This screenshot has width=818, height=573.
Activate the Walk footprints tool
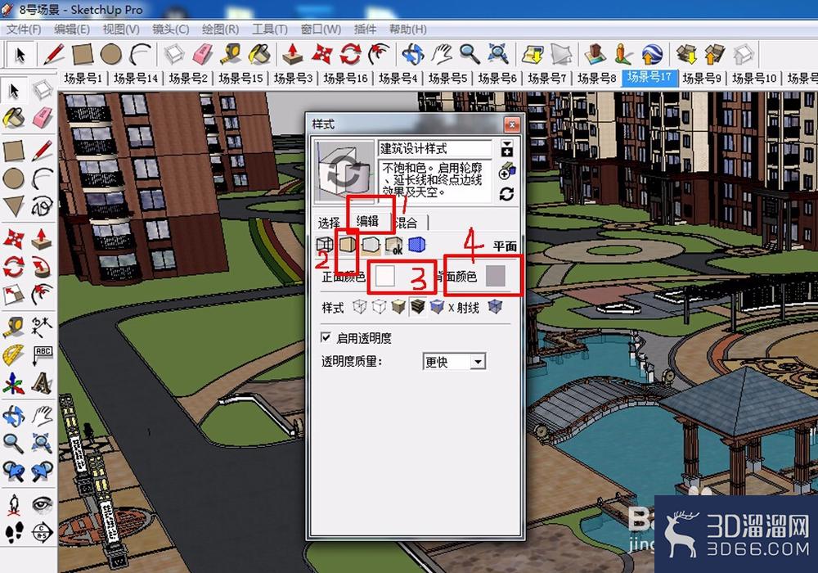(x=14, y=532)
